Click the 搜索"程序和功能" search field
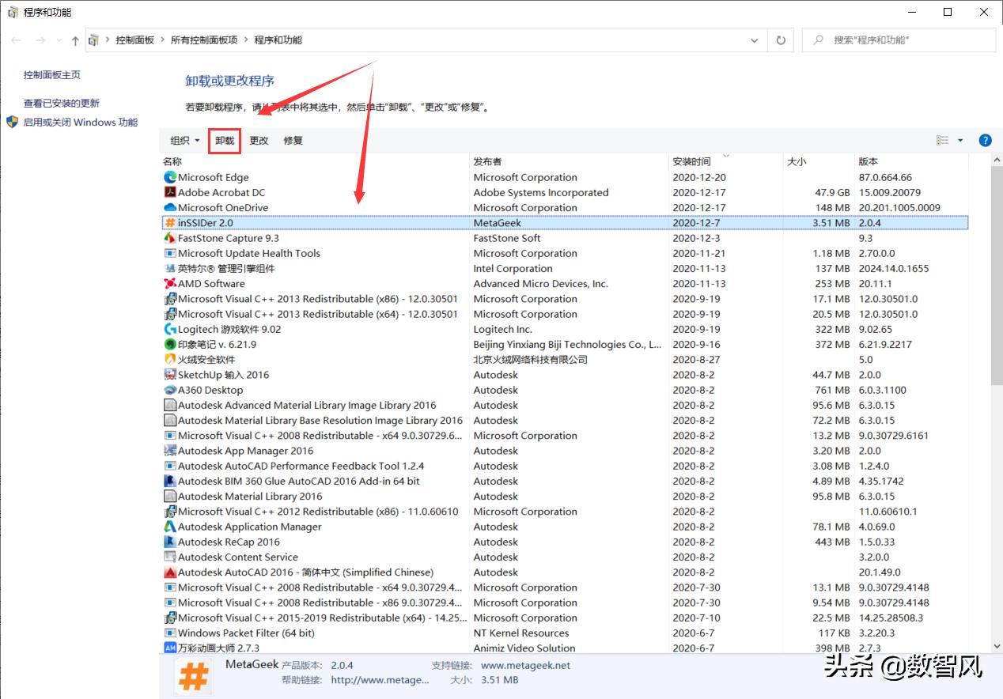This screenshot has height=699, width=1003. pos(899,40)
